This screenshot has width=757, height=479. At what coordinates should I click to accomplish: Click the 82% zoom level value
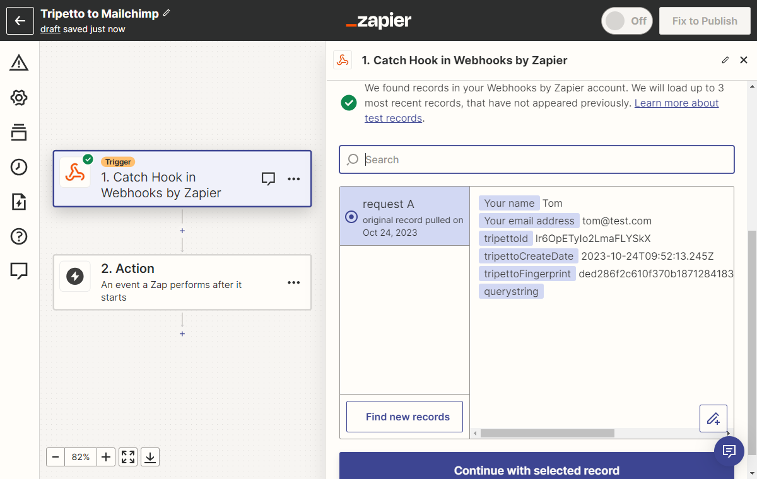[x=81, y=457]
